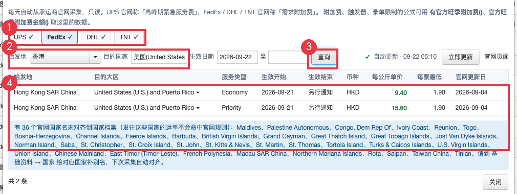517x194 pixels.
Task: Click minimum 1.90 in Economy row
Action: [439, 92]
